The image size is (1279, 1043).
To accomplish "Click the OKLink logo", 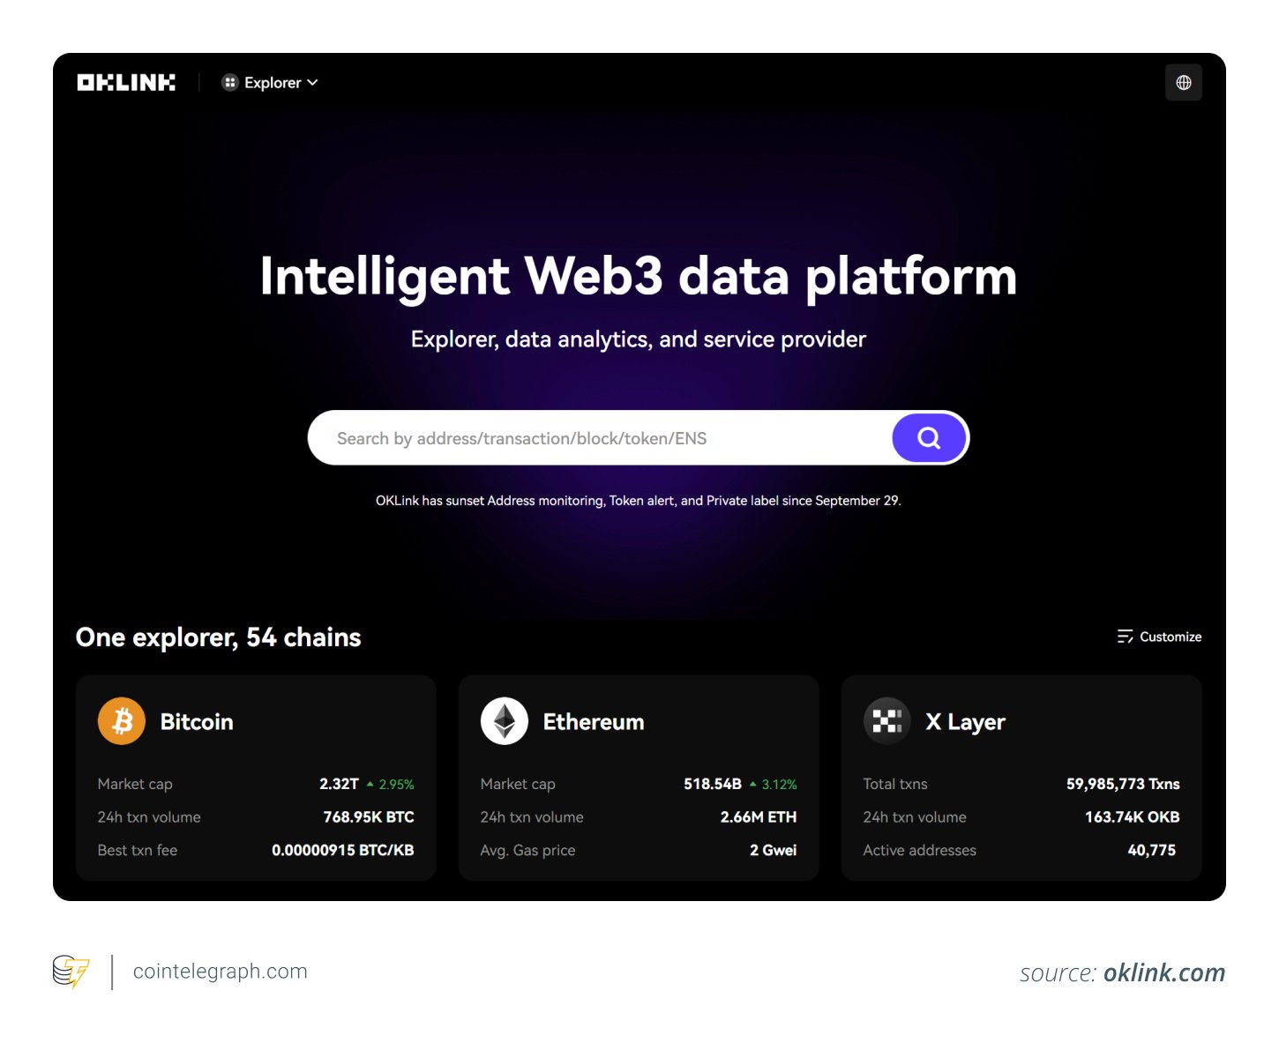I will [x=126, y=83].
